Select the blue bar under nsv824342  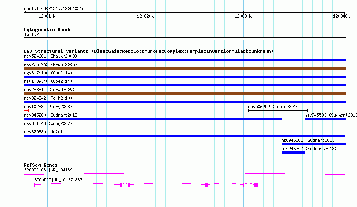[185, 102]
